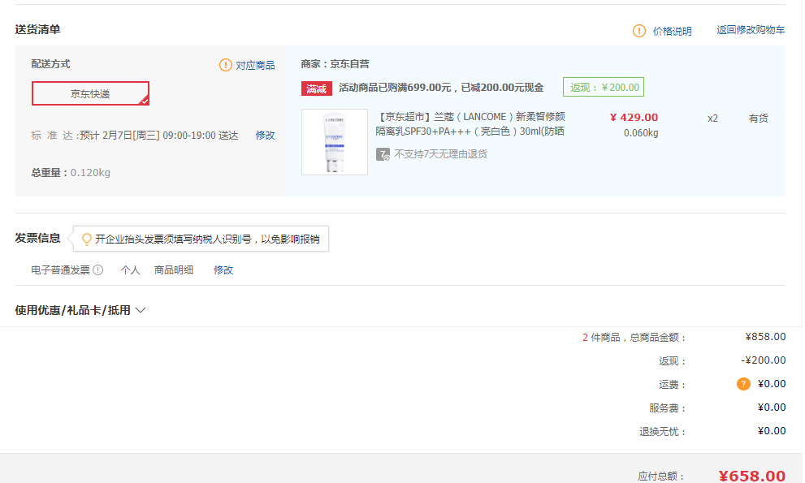Click the 0.060kg product weight
This screenshot has height=483, width=805.
click(x=641, y=133)
